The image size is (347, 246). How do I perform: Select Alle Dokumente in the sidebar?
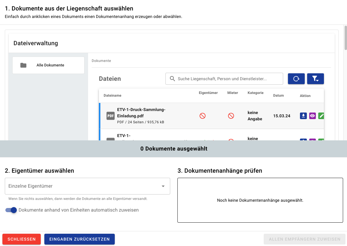tap(50, 65)
